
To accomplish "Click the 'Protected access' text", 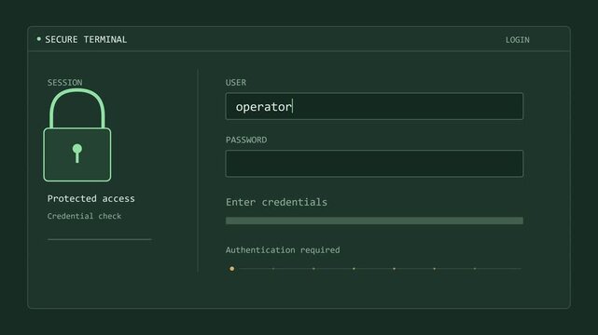I will tap(90, 198).
